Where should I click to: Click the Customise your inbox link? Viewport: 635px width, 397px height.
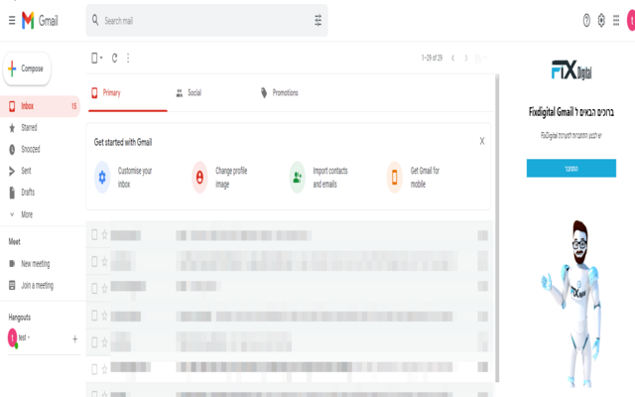pyautogui.click(x=135, y=177)
